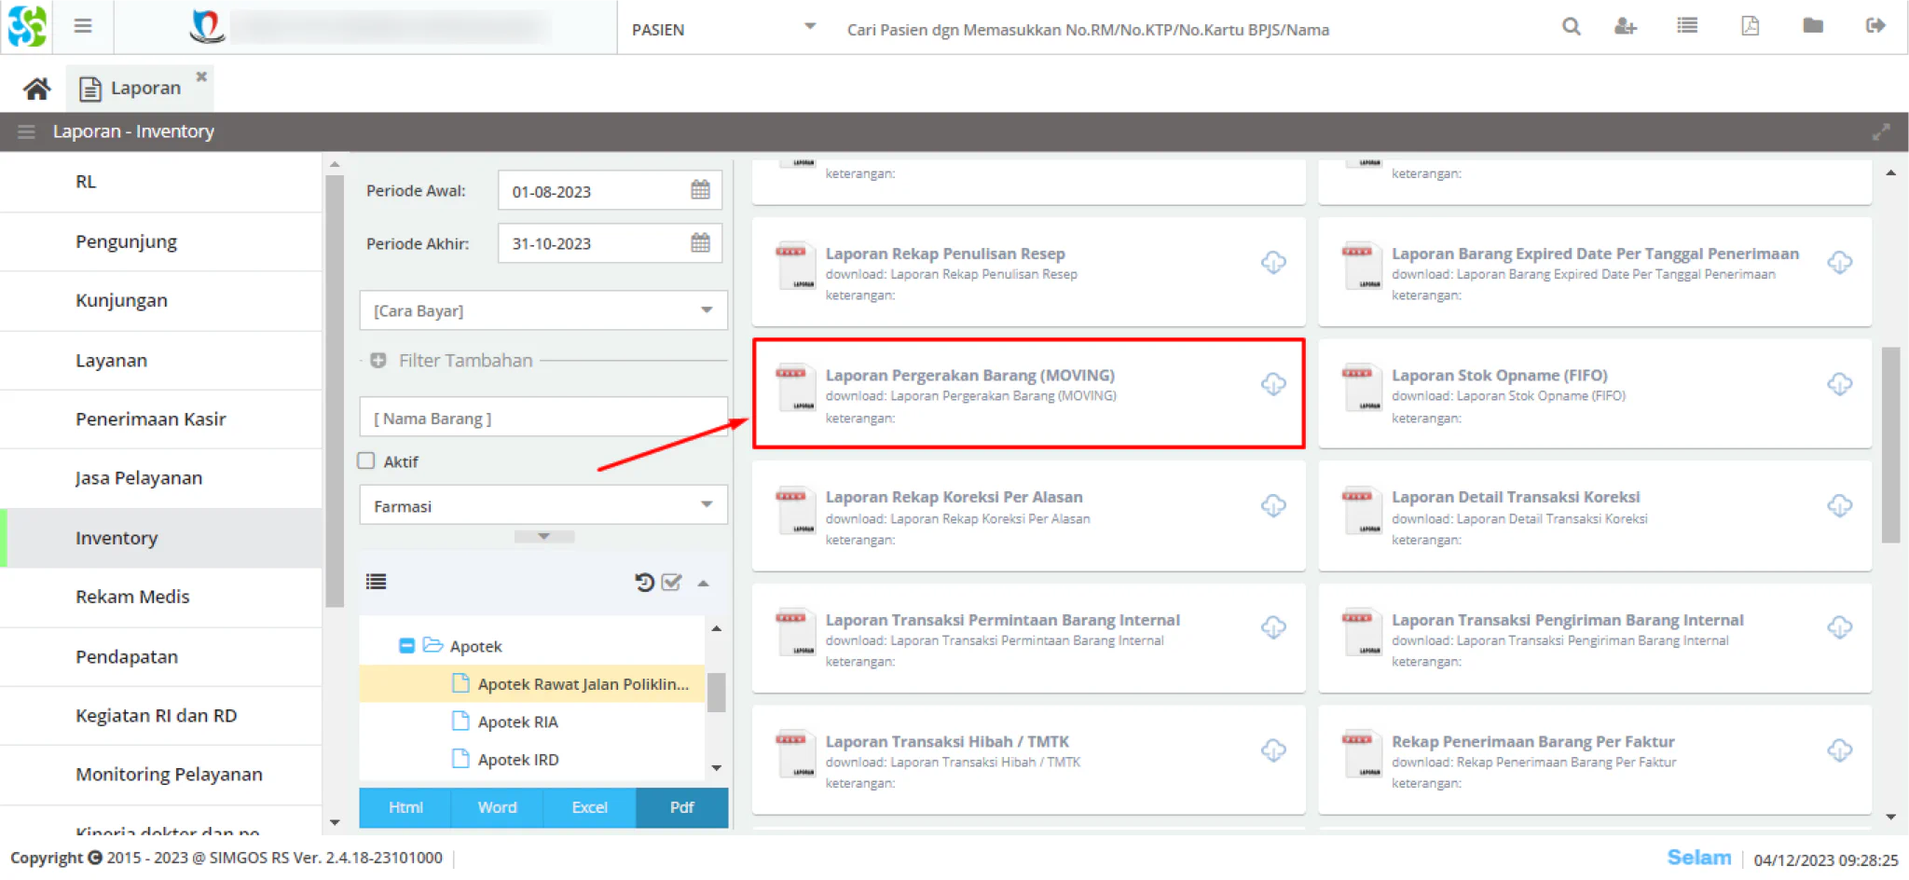Expand the Farmasi dropdown
The image size is (1909, 880).
(x=543, y=505)
